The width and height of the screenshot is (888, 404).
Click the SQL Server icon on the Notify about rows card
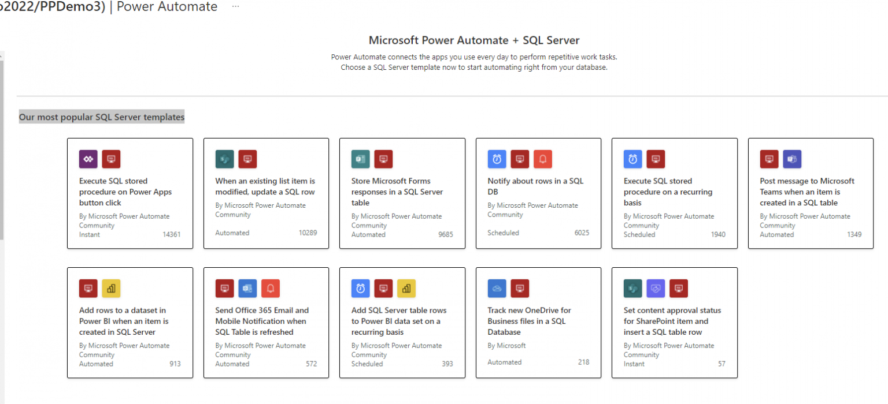[520, 159]
